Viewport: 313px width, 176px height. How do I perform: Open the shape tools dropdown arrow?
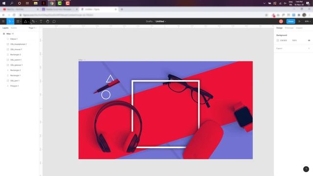pos(28,22)
